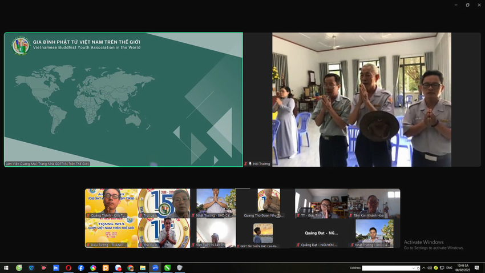The height and width of the screenshot is (273, 485).
Task: Restore down the Zoom meeting window
Action: pyautogui.click(x=467, y=5)
